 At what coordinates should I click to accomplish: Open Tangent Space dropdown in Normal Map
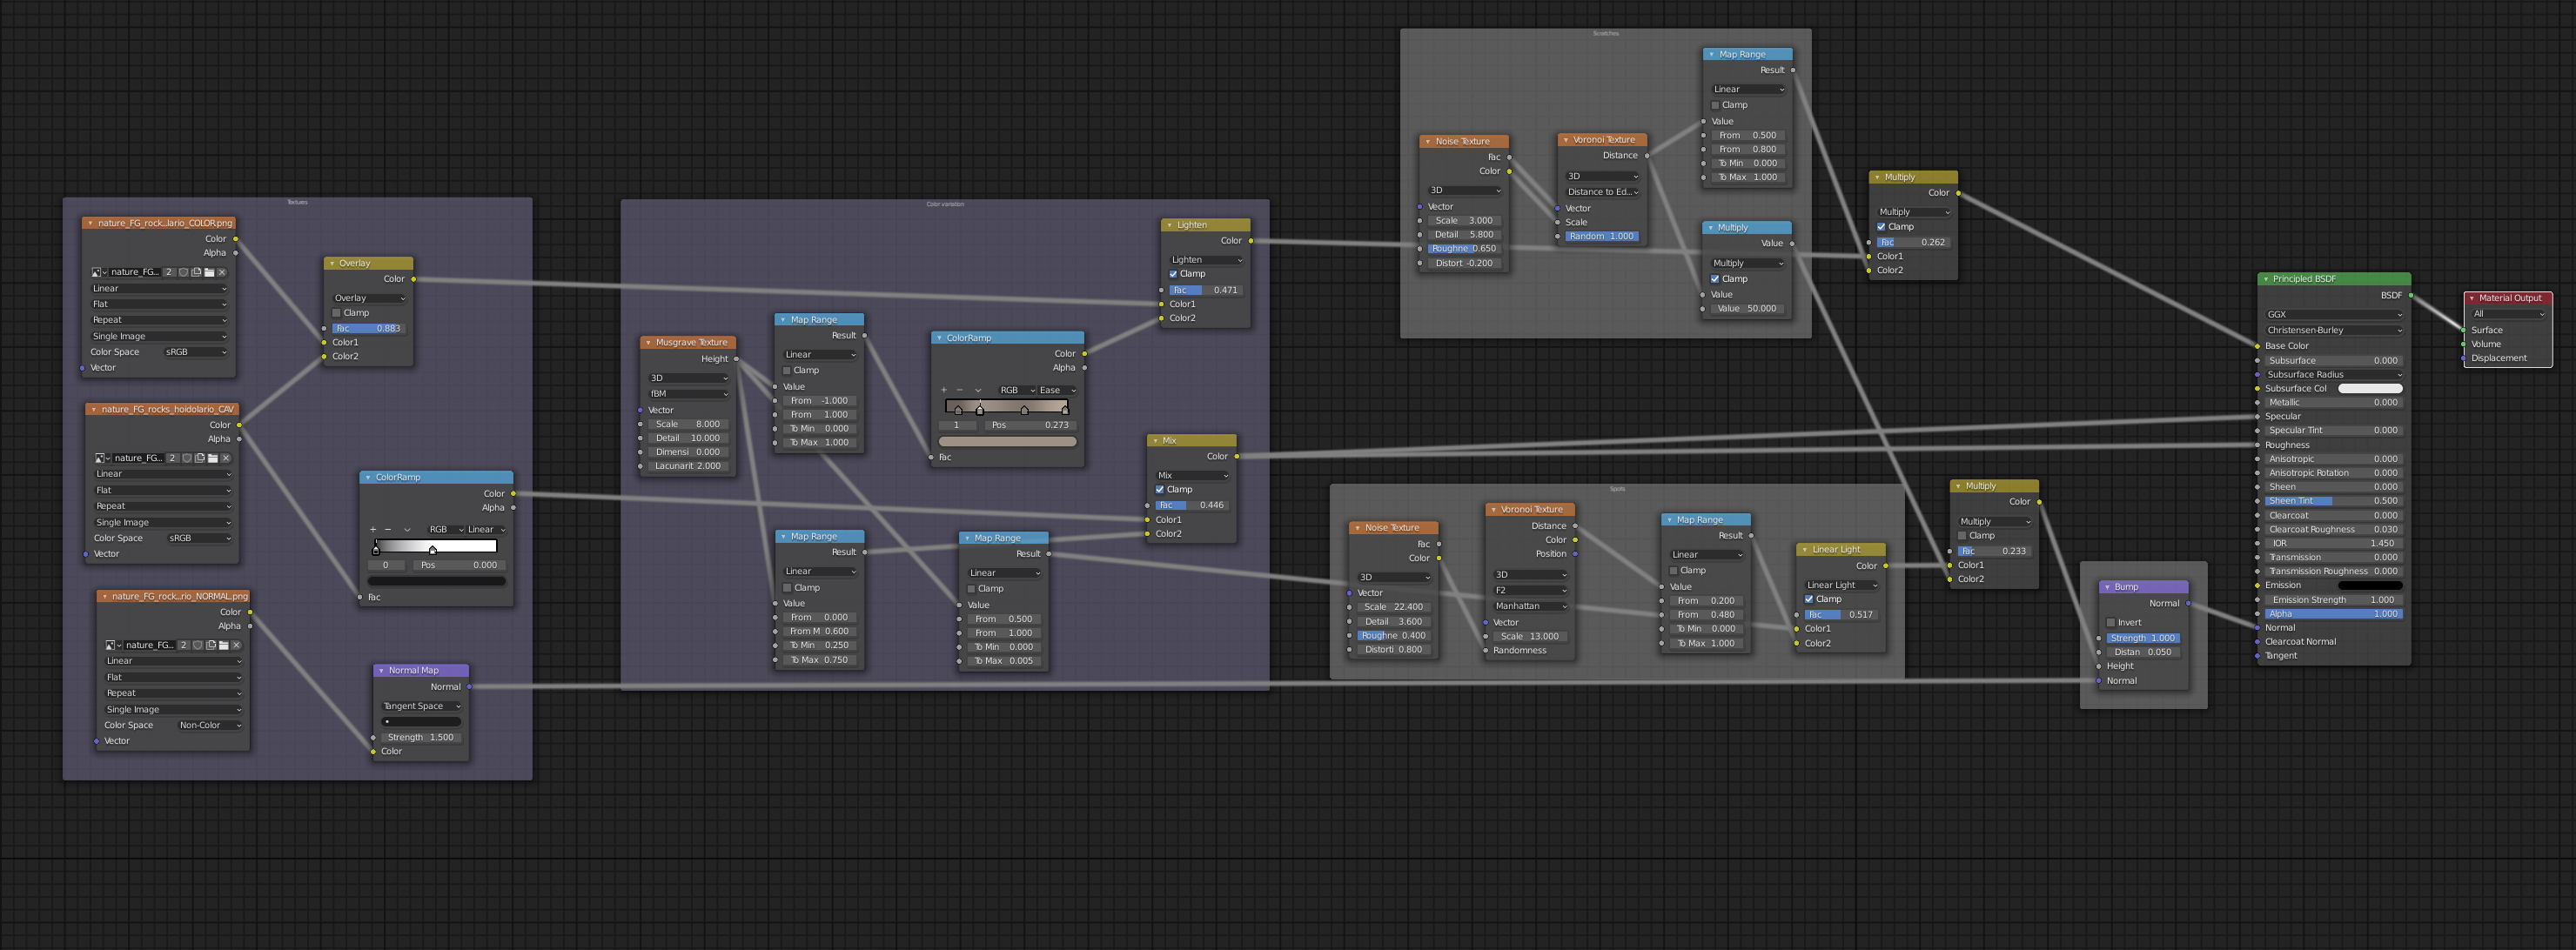(421, 706)
